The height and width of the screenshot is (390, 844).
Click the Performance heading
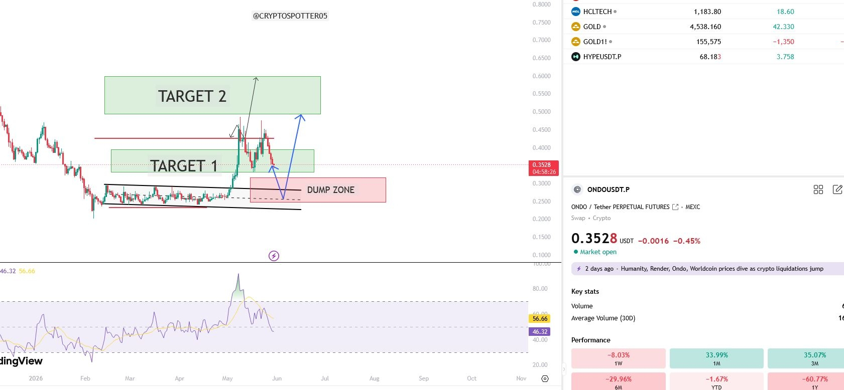pyautogui.click(x=590, y=340)
